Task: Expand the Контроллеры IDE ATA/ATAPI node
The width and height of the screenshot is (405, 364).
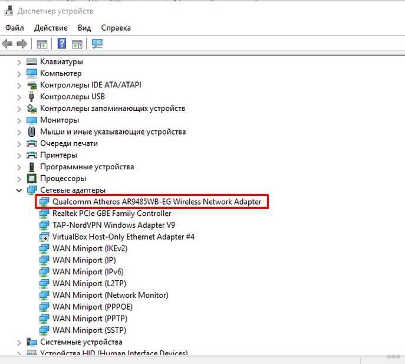Action: click(x=19, y=86)
